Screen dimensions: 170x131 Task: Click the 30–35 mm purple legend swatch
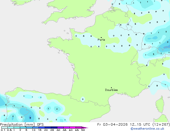60,128
